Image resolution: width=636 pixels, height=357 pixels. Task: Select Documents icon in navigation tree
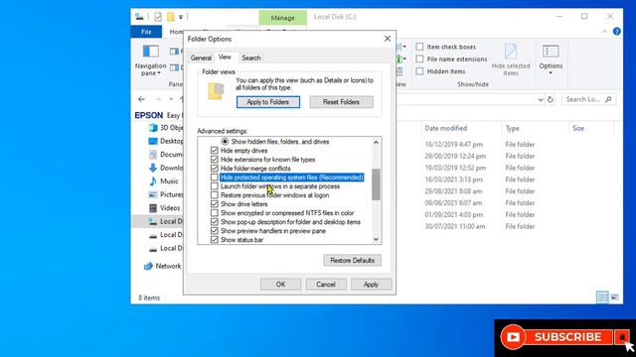(x=153, y=155)
